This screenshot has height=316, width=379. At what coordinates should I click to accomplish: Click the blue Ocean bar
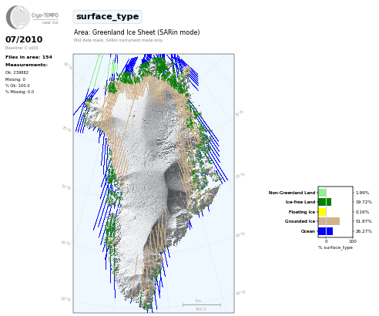point(325,231)
